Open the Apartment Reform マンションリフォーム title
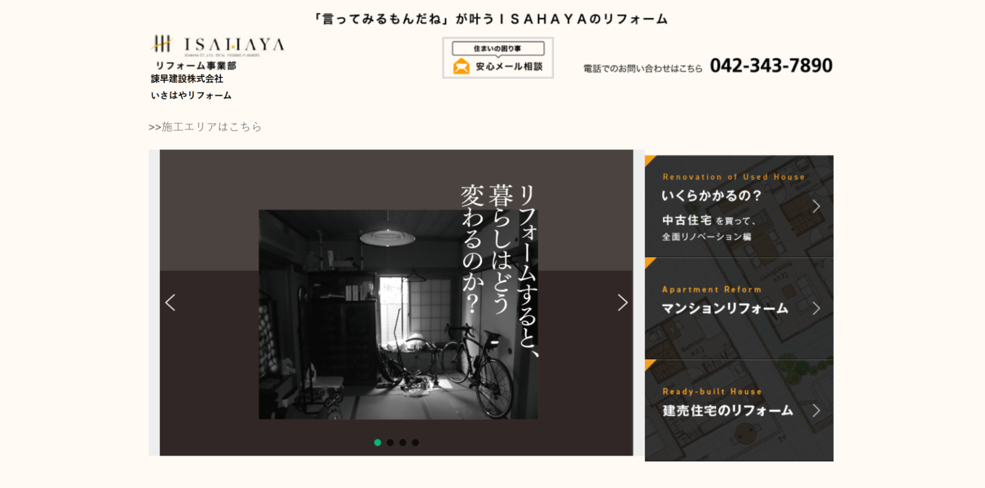The image size is (985, 488). 724,309
